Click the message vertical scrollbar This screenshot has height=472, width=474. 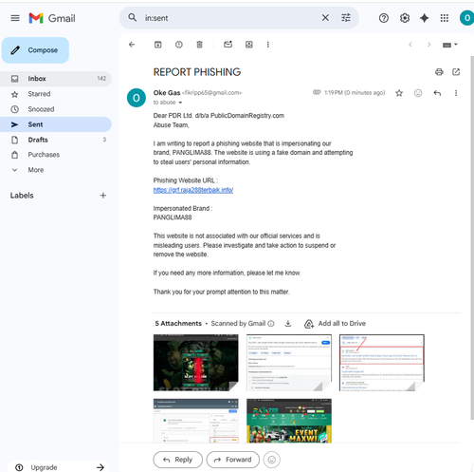(472, 237)
